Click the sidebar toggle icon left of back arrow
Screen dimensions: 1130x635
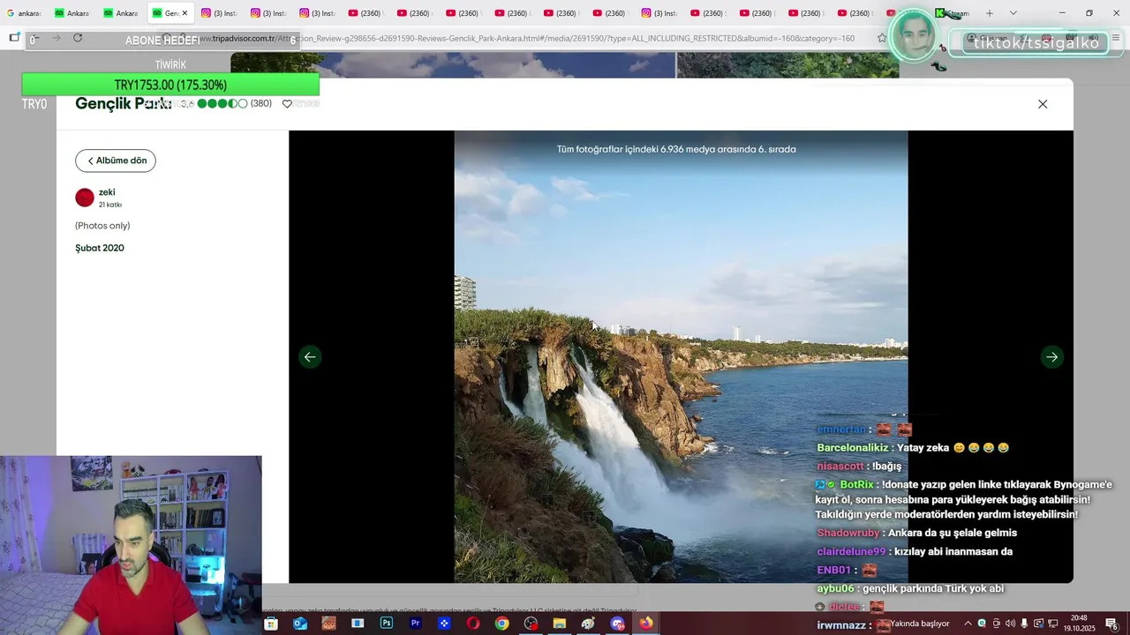[x=14, y=38]
